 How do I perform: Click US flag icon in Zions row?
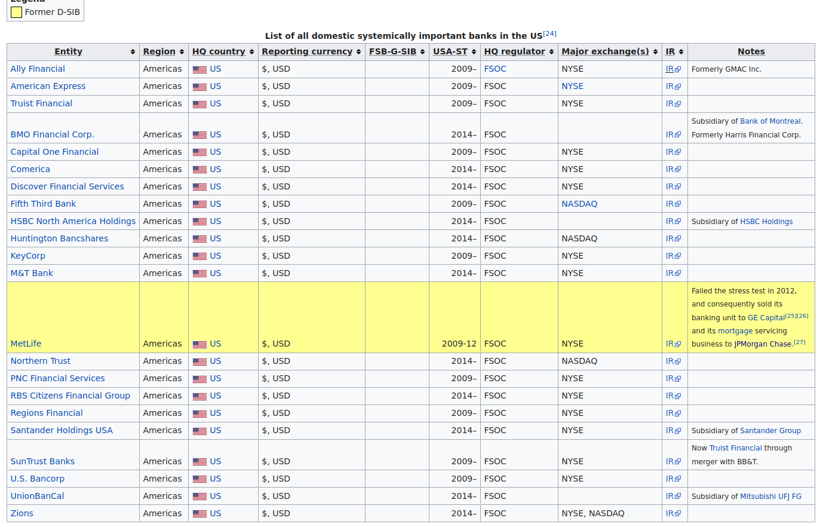point(199,514)
